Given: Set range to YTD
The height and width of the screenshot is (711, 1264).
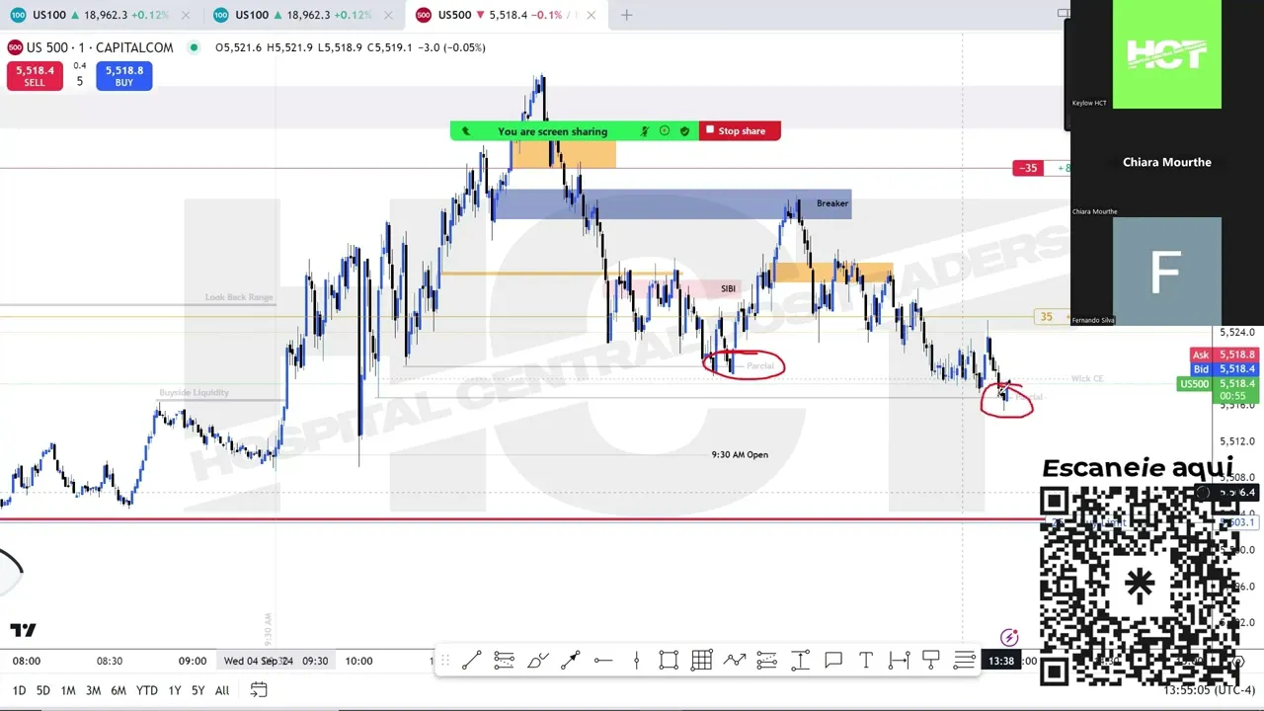Looking at the screenshot, I should (146, 690).
